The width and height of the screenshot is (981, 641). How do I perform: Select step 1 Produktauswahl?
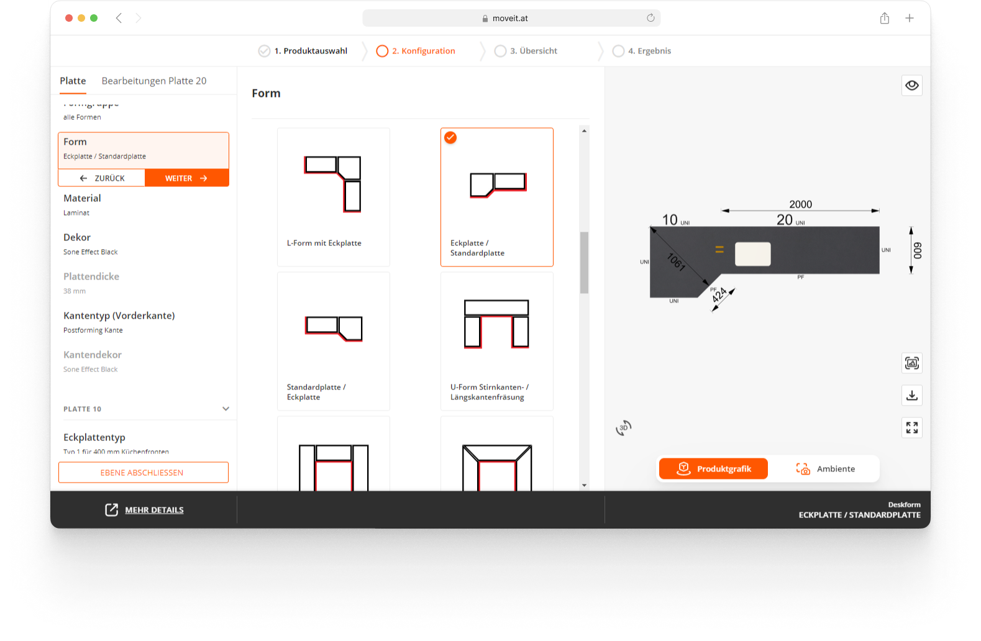(x=303, y=51)
